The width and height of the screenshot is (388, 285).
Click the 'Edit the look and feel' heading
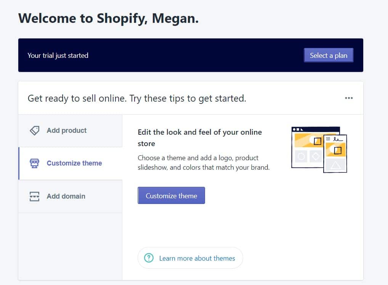coord(200,138)
